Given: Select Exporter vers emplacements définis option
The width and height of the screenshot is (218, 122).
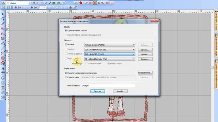Looking at the screenshot, I should pyautogui.click(x=66, y=73).
